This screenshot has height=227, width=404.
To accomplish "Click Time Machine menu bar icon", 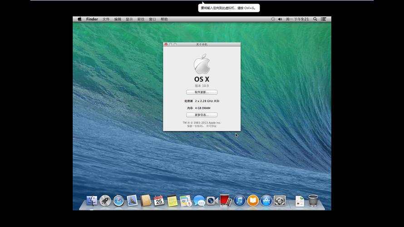I will [x=273, y=19].
